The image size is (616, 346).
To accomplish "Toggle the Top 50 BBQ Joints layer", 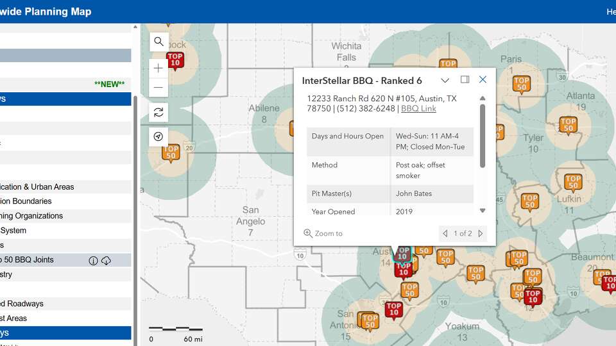I will click(x=38, y=260).
